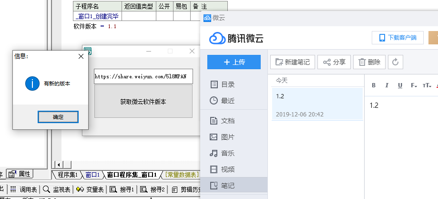Viewport: 438px width, 199px height.
Task: Click the 分享 share button
Action: point(334,62)
